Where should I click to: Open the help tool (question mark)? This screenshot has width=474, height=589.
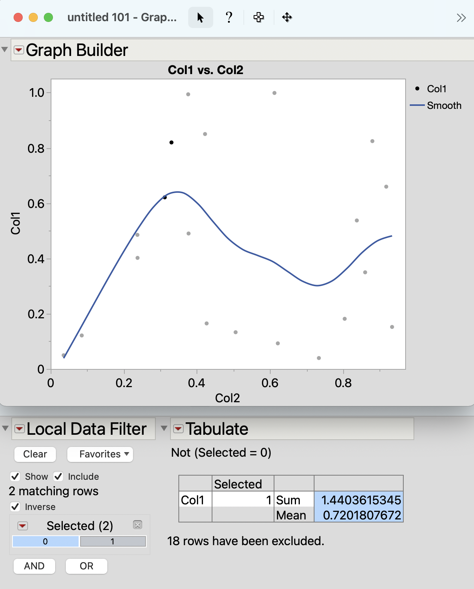229,17
